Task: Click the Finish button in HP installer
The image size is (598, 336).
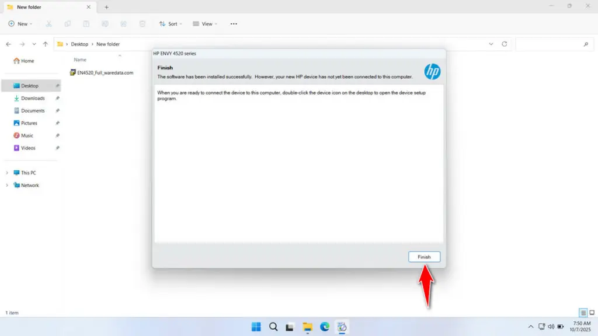Action: (x=424, y=257)
